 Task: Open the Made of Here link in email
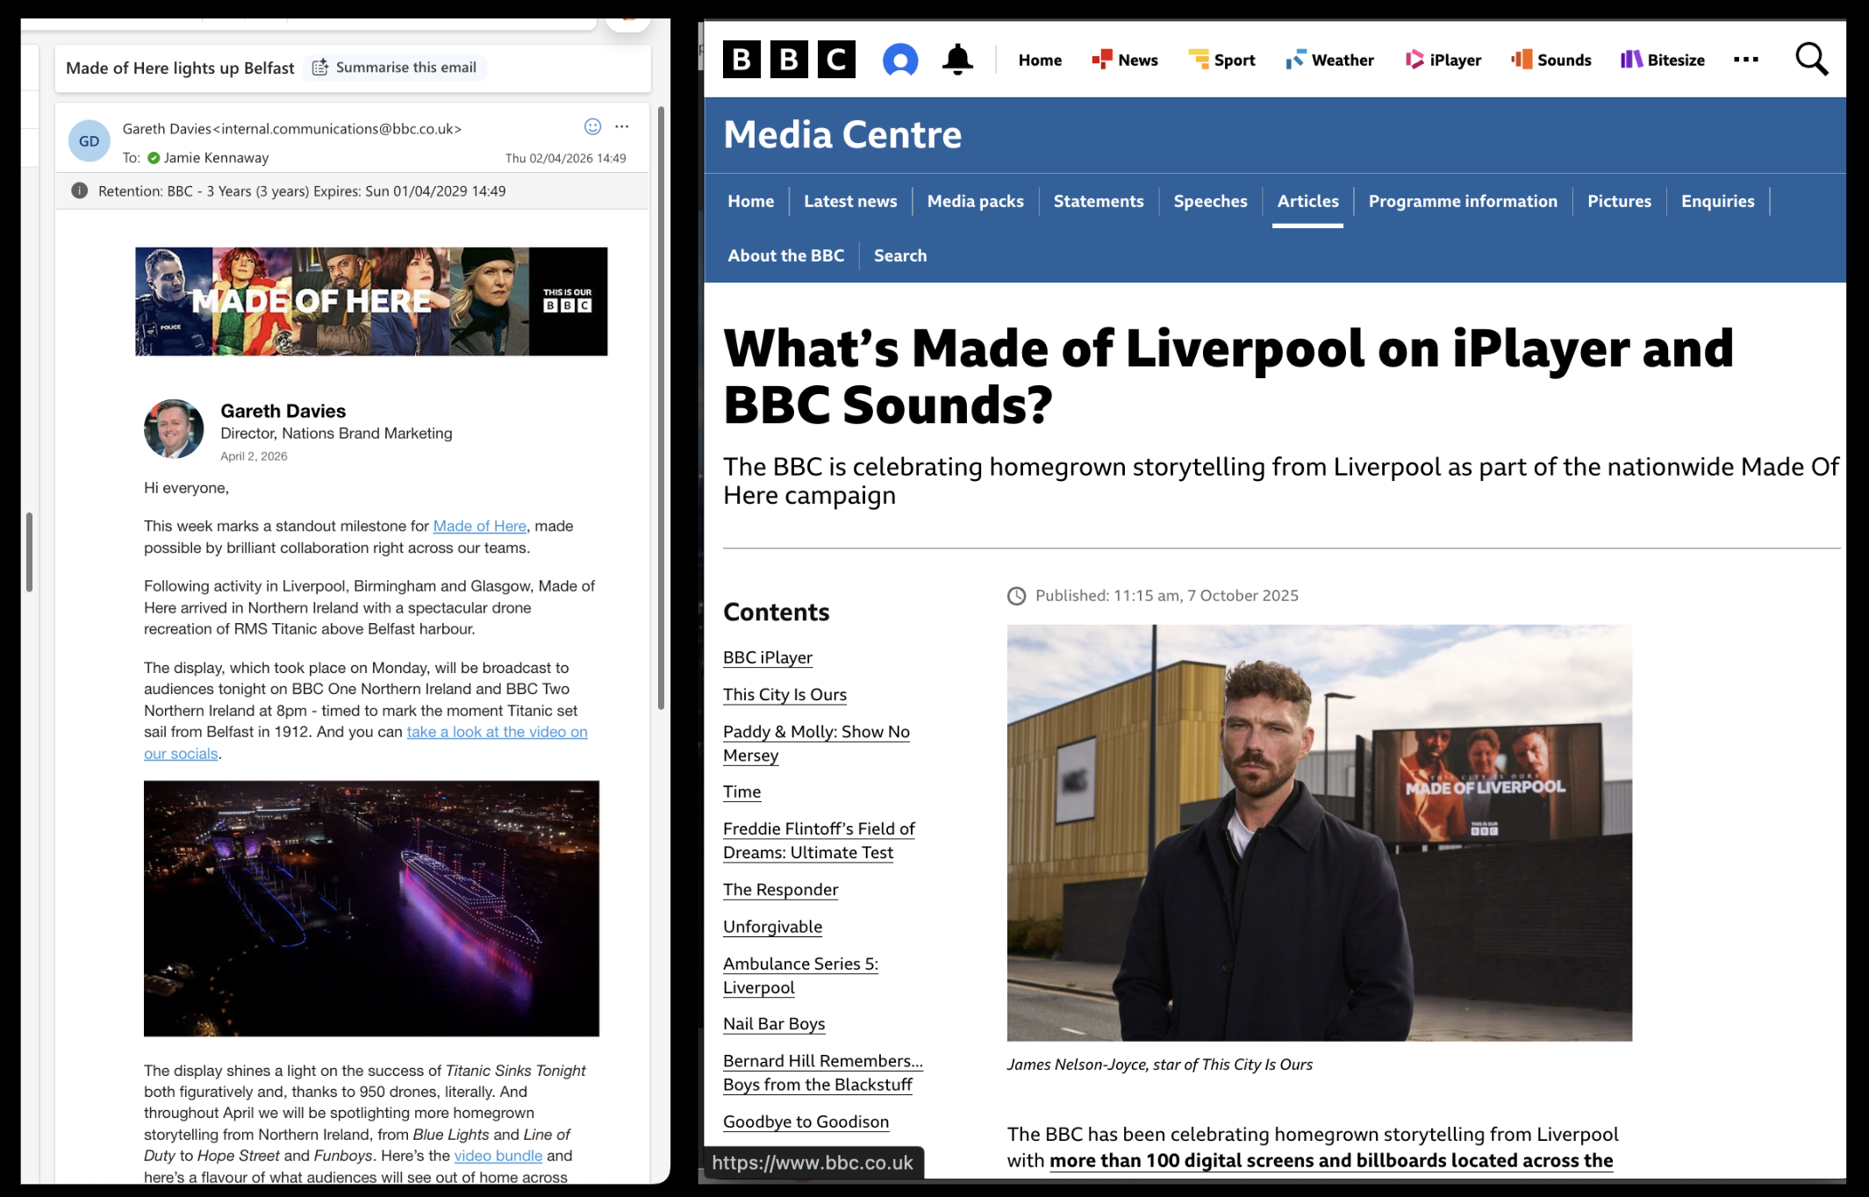pos(479,526)
